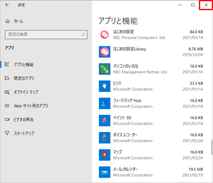Select the フィードバック Hub app name
This screenshot has width=213, height=183.
[127, 100]
